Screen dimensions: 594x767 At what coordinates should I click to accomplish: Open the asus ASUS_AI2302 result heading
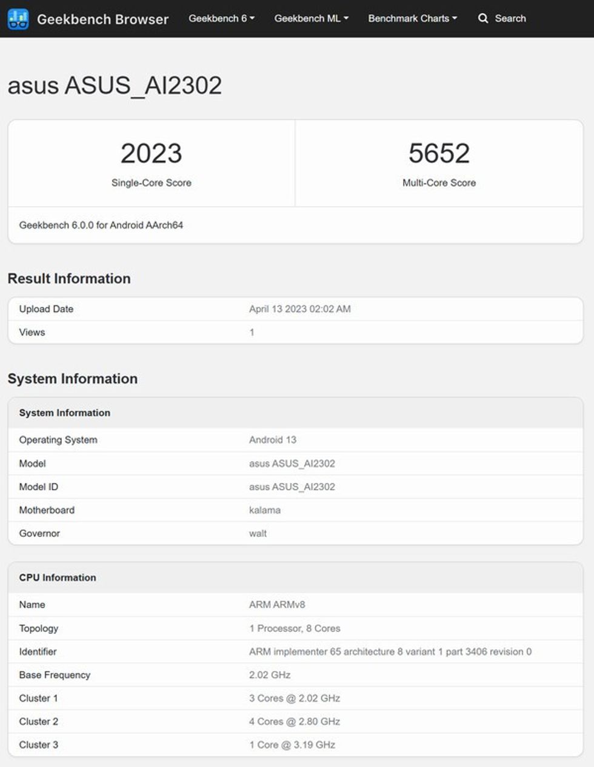click(x=115, y=86)
